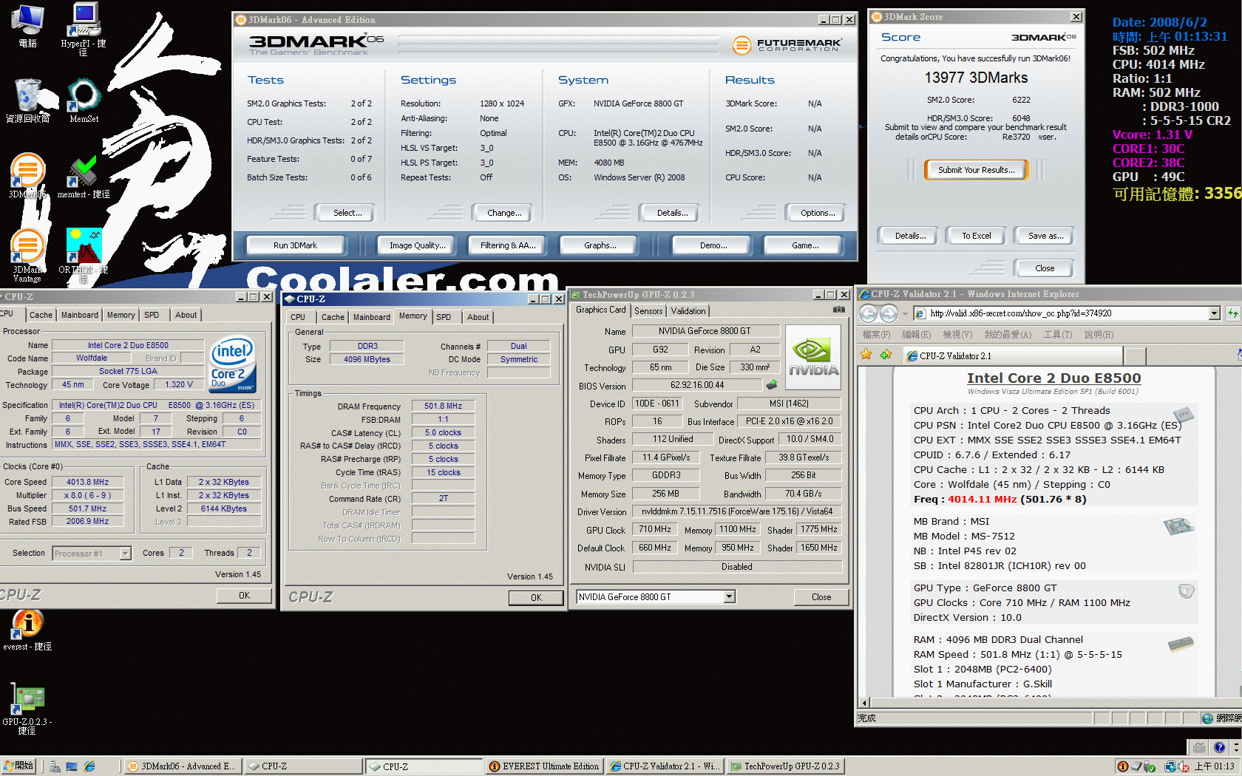Viewport: 1242px width, 776px height.
Task: Open the Start button
Action: click(x=18, y=766)
